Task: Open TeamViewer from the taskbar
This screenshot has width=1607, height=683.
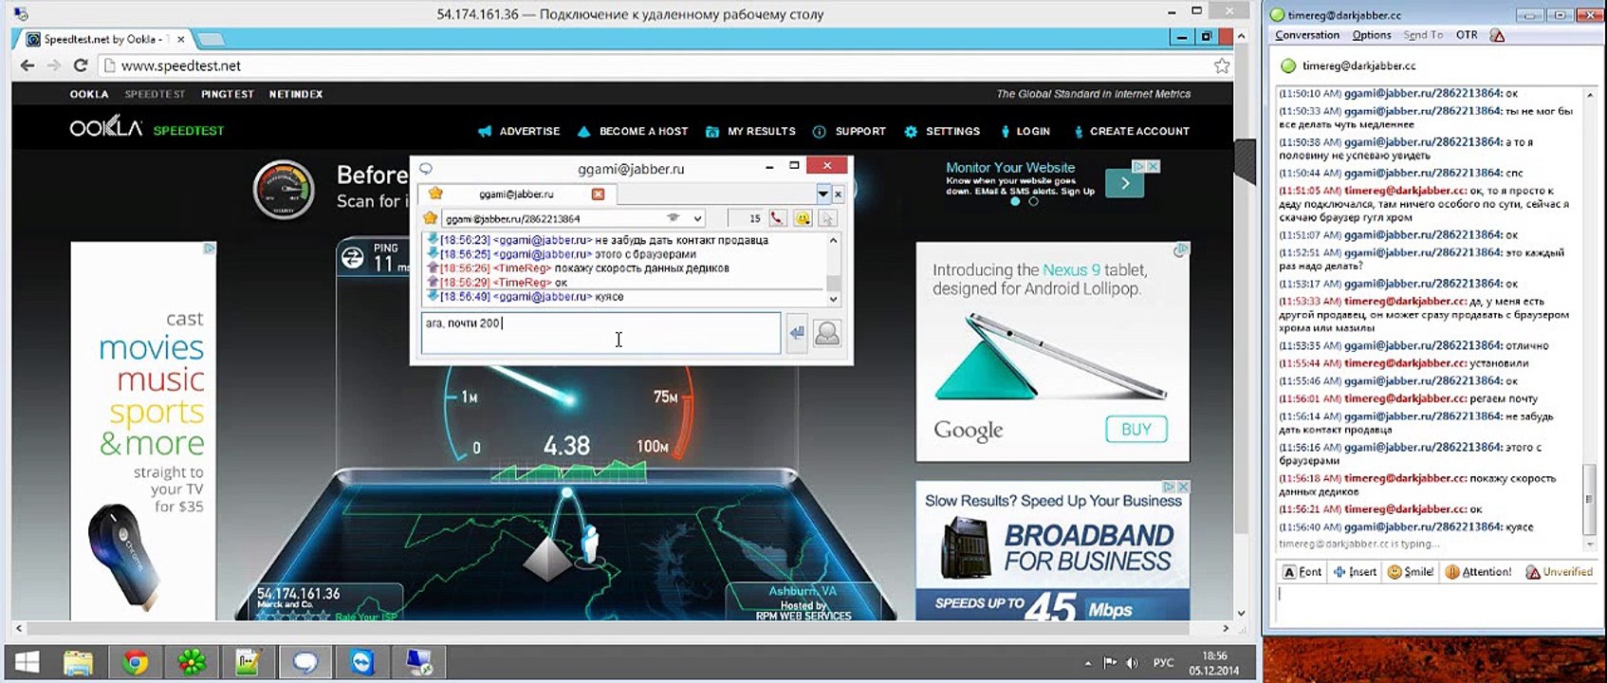Action: 362,662
